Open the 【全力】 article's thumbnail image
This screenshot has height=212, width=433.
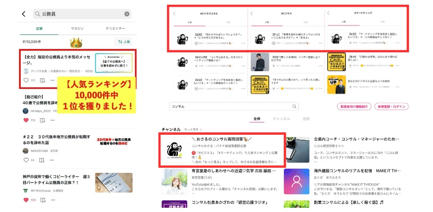click(114, 63)
